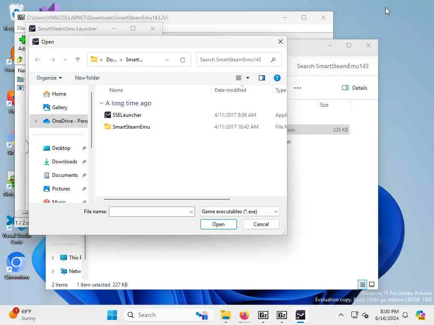Open the File name history dropdown
The image size is (434, 325).
pyautogui.click(x=191, y=212)
